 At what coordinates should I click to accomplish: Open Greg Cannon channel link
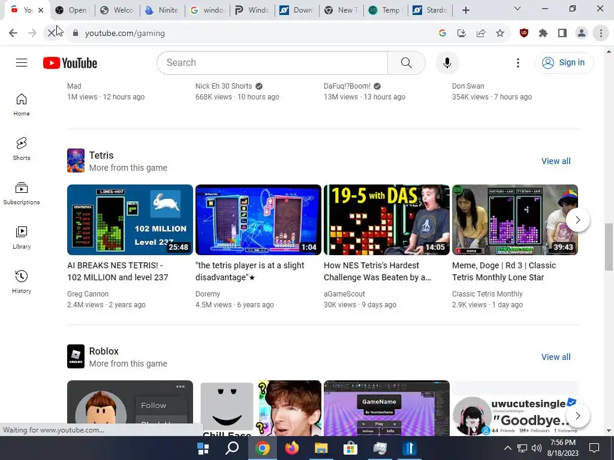tap(88, 293)
